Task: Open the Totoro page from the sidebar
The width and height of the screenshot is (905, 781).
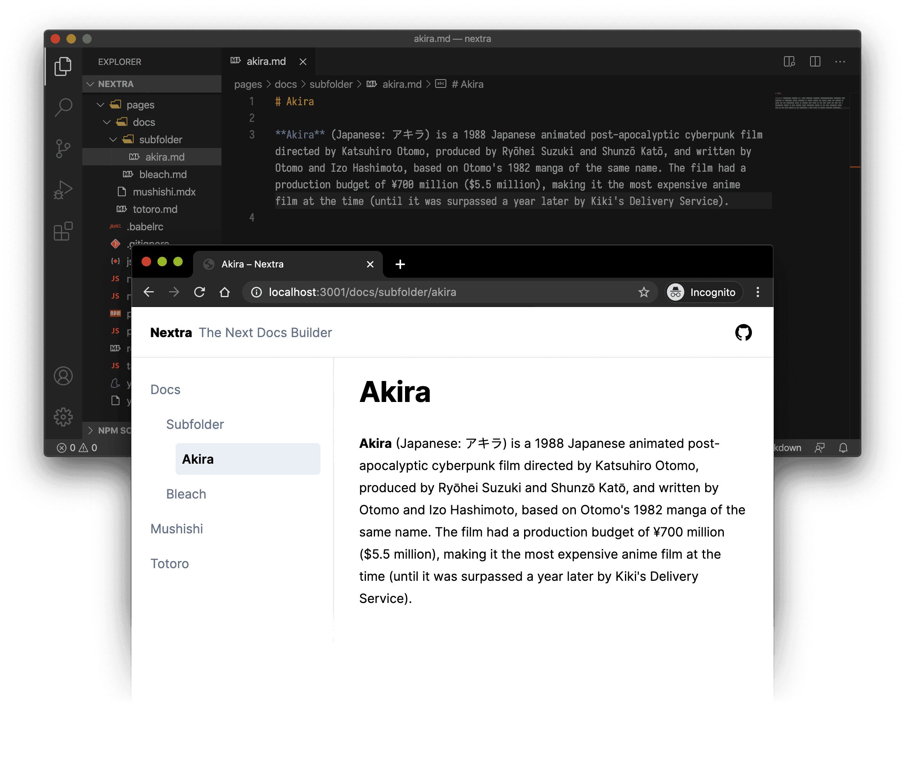Action: (169, 563)
